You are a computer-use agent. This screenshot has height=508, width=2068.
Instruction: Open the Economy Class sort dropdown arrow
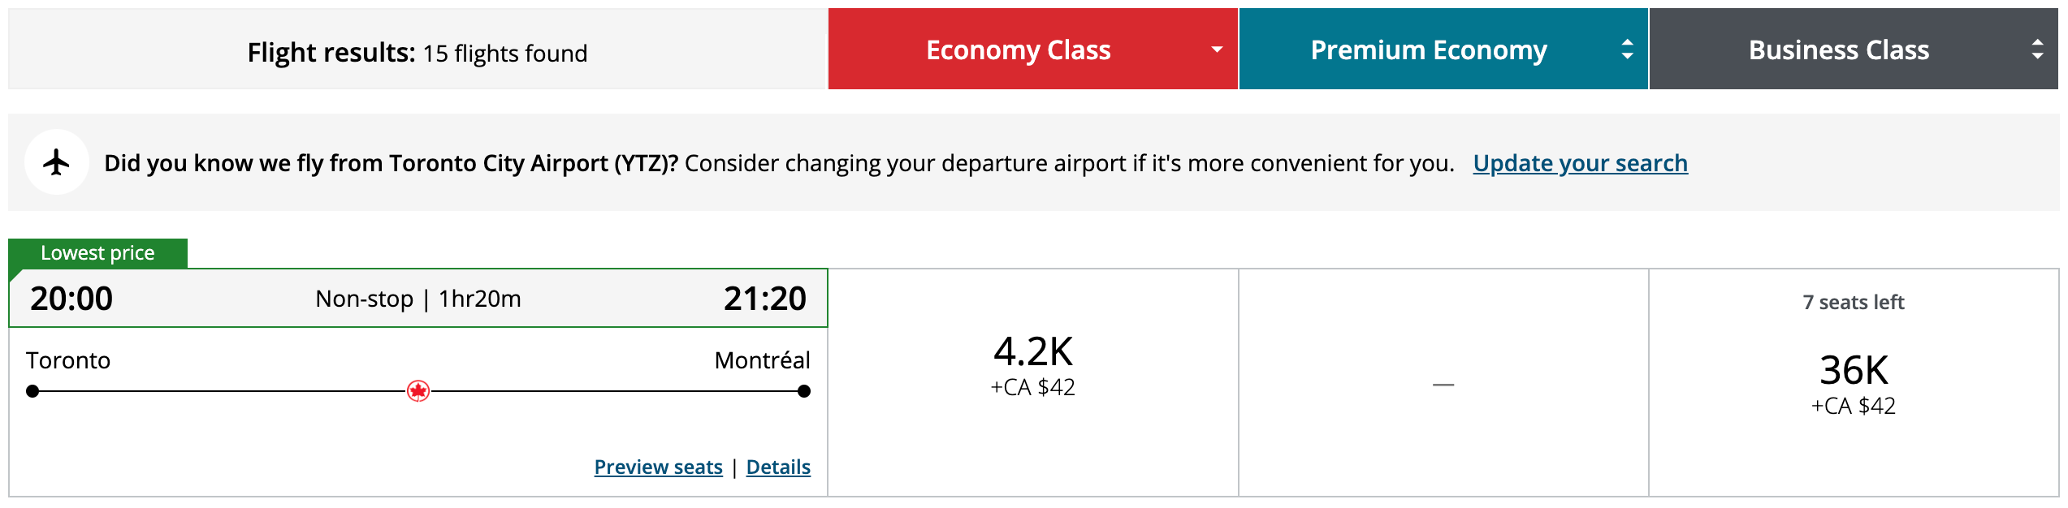(x=1215, y=49)
